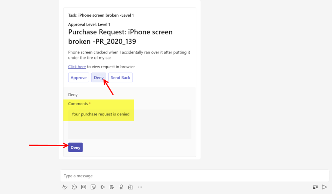Click the Approve button

tap(78, 78)
